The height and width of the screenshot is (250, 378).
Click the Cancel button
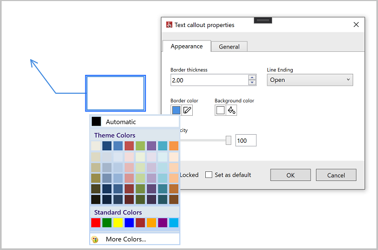(x=336, y=175)
